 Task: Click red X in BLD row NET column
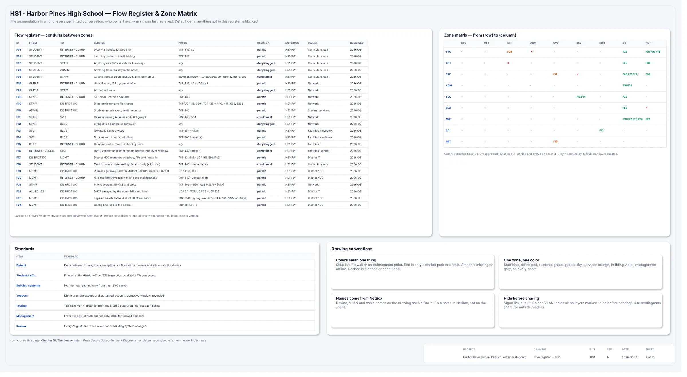pos(647,108)
